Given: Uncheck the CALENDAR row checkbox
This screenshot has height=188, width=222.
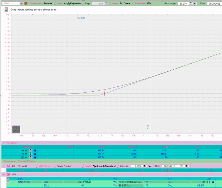Looking at the screenshot, I should point(8,182).
